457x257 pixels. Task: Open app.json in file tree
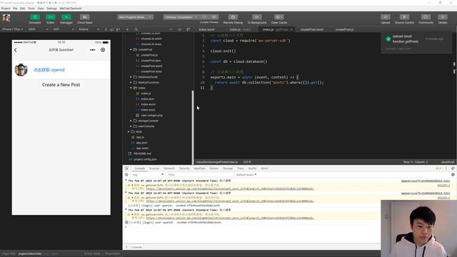click(141, 143)
